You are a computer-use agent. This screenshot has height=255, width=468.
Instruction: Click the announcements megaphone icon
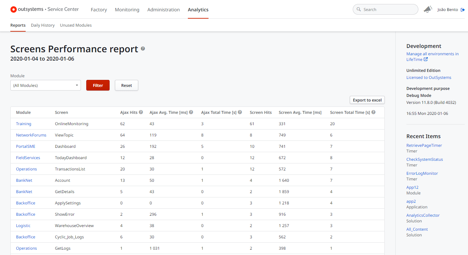[x=428, y=10]
